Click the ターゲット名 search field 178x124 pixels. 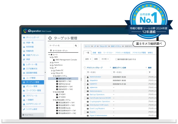[61, 46]
